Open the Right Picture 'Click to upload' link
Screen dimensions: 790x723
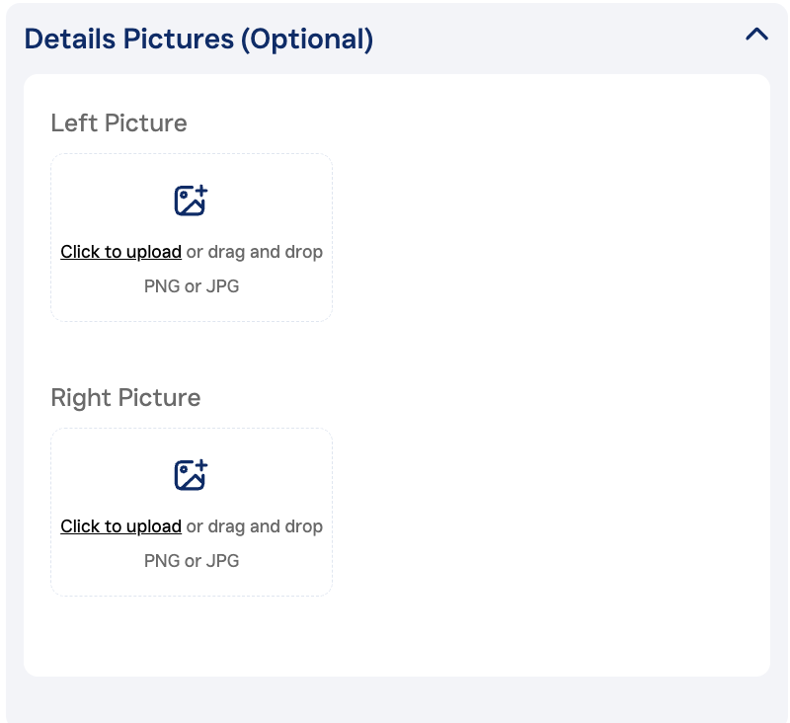[x=120, y=526]
